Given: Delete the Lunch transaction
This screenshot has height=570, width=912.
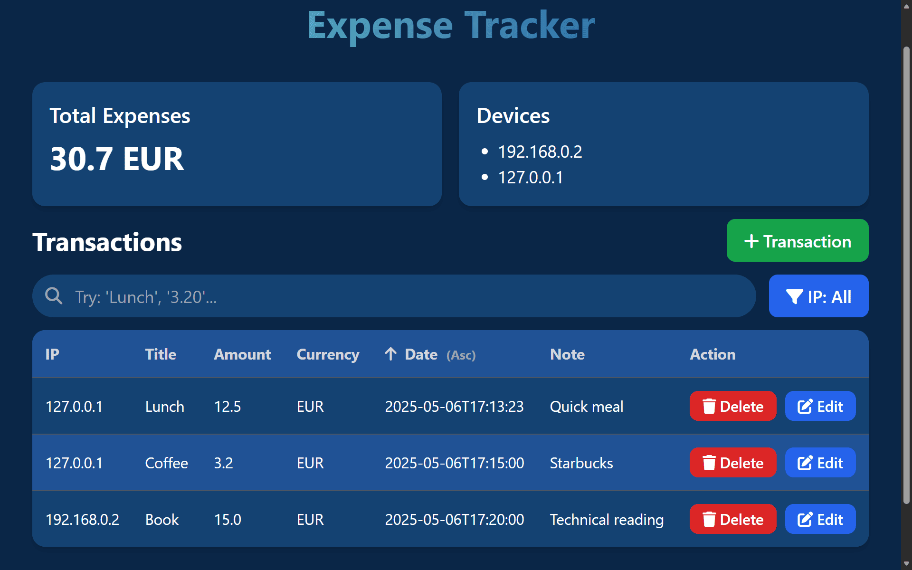Looking at the screenshot, I should pos(733,406).
